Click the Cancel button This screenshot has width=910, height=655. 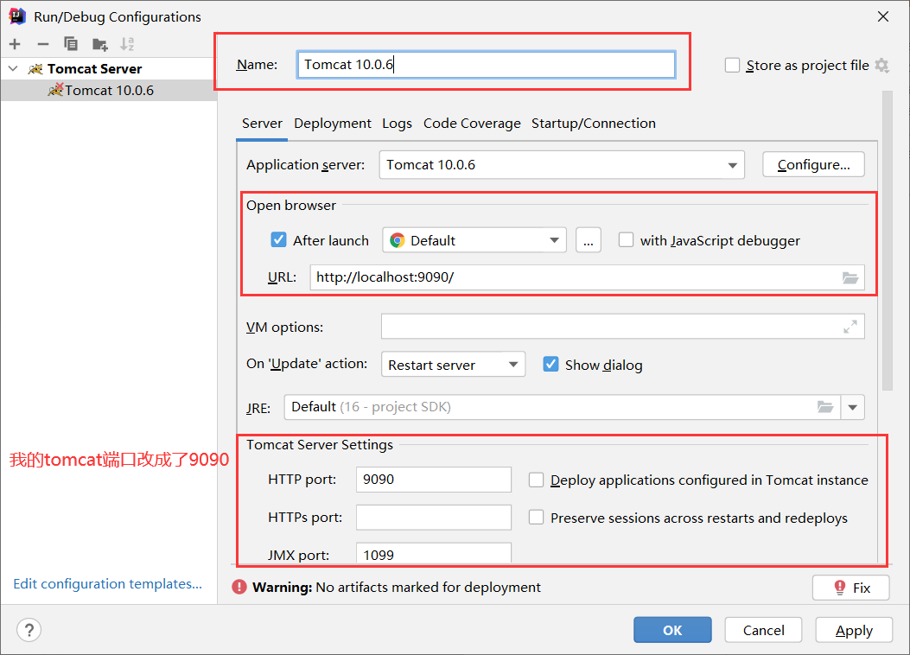pyautogui.click(x=763, y=629)
